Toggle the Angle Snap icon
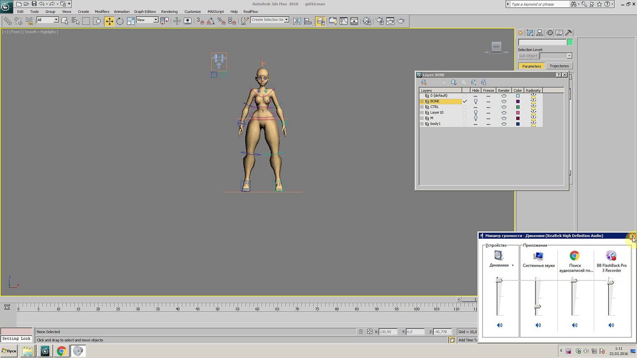Image resolution: width=637 pixels, height=358 pixels. click(x=211, y=21)
